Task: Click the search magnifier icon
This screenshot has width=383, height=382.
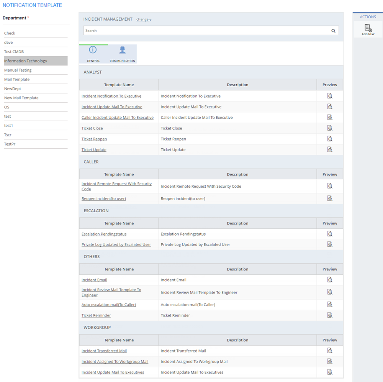Action: pyautogui.click(x=333, y=31)
